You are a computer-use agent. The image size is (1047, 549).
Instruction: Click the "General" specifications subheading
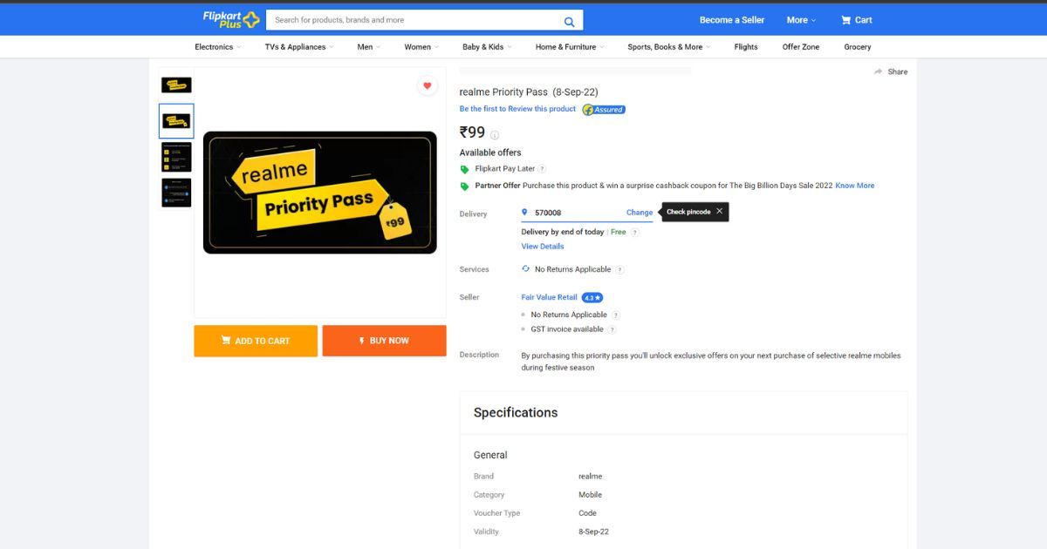(490, 455)
